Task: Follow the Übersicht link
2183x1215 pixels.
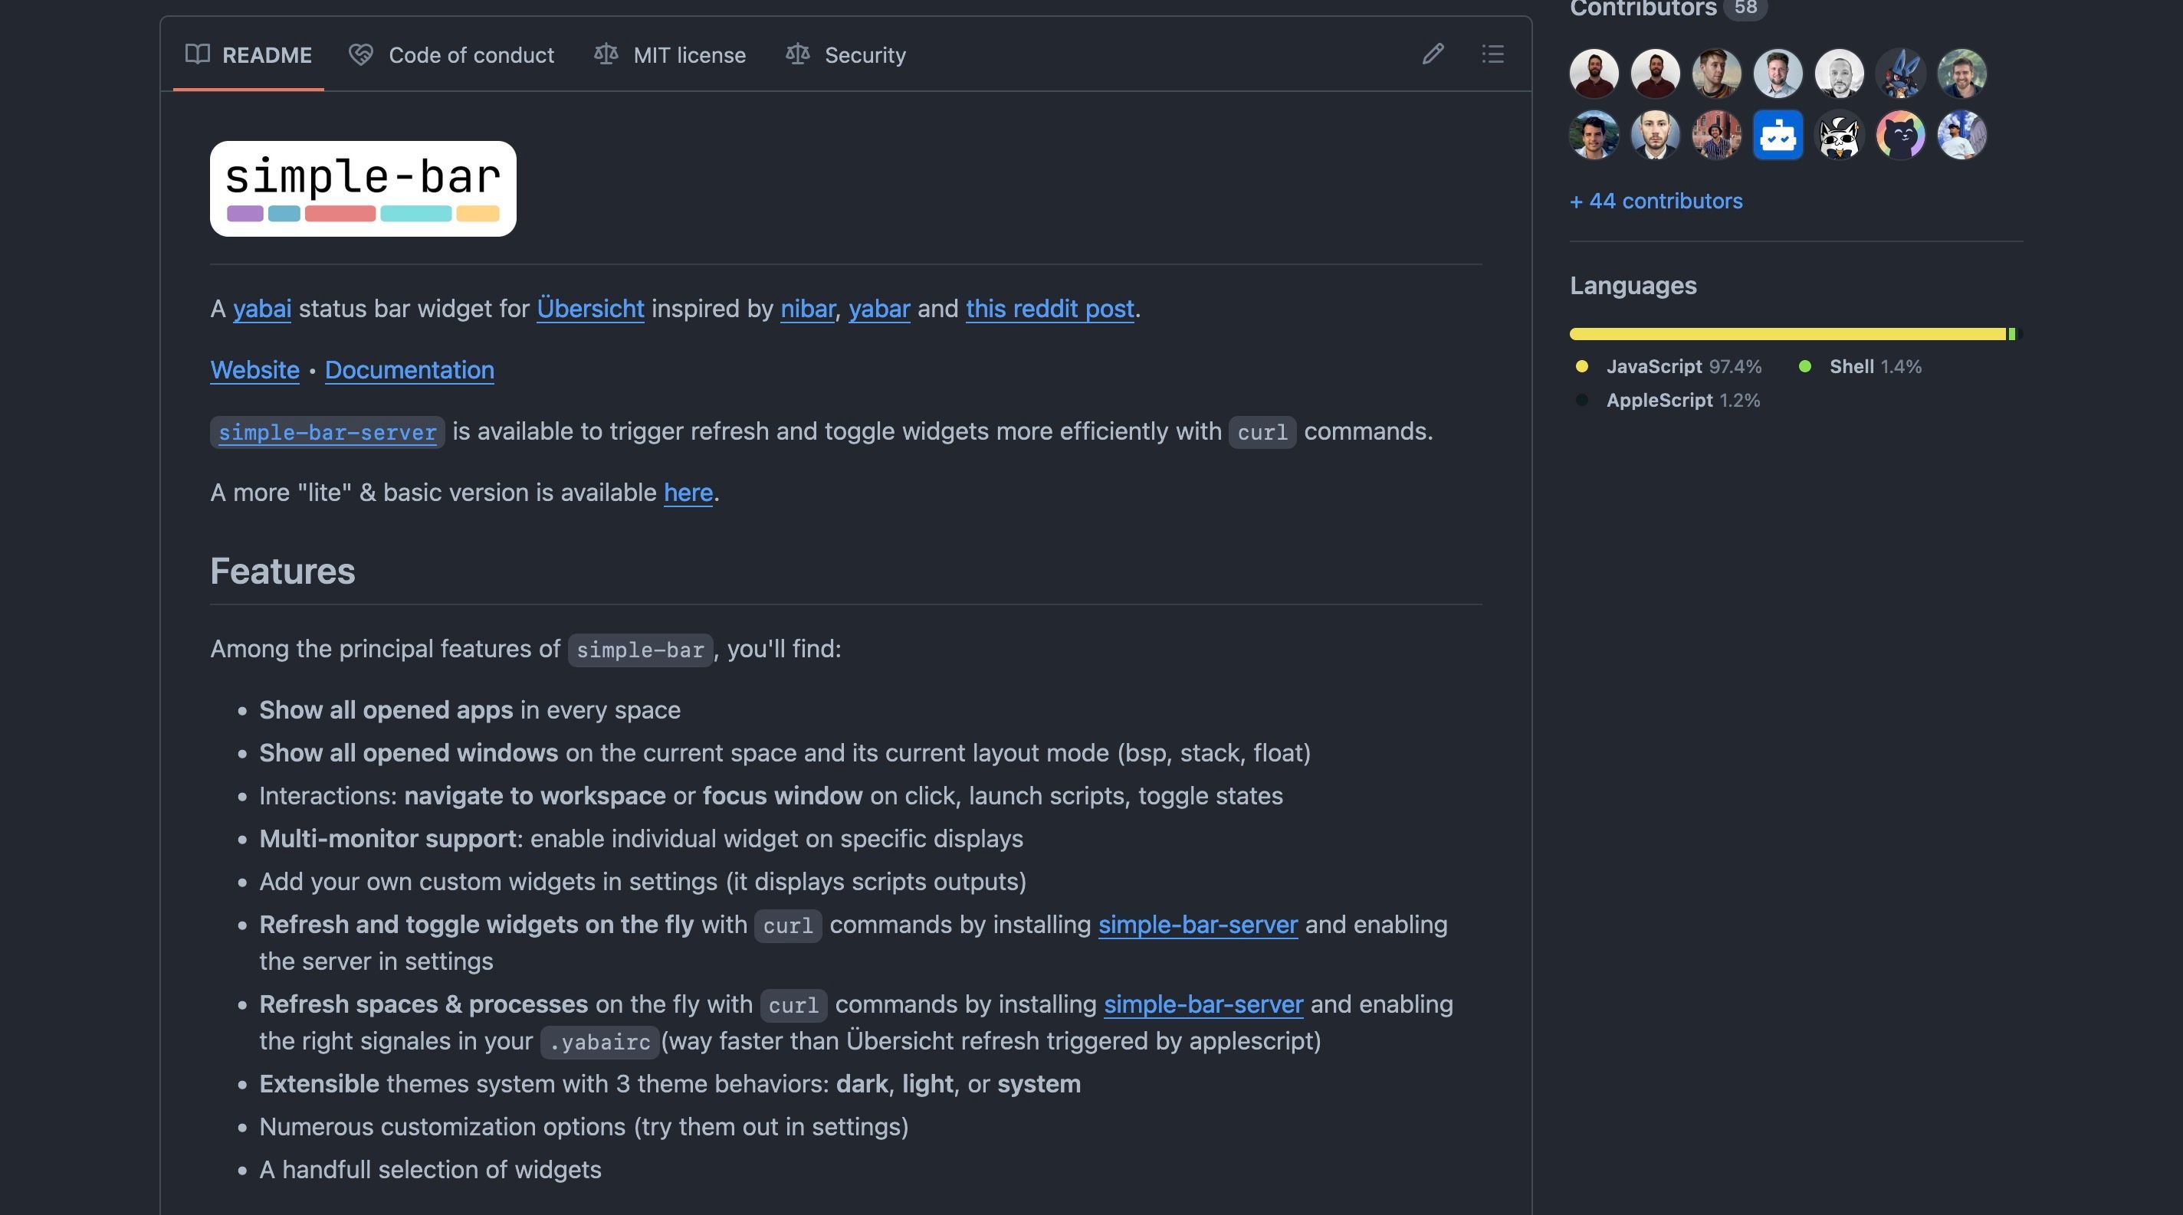Action: [x=591, y=309]
